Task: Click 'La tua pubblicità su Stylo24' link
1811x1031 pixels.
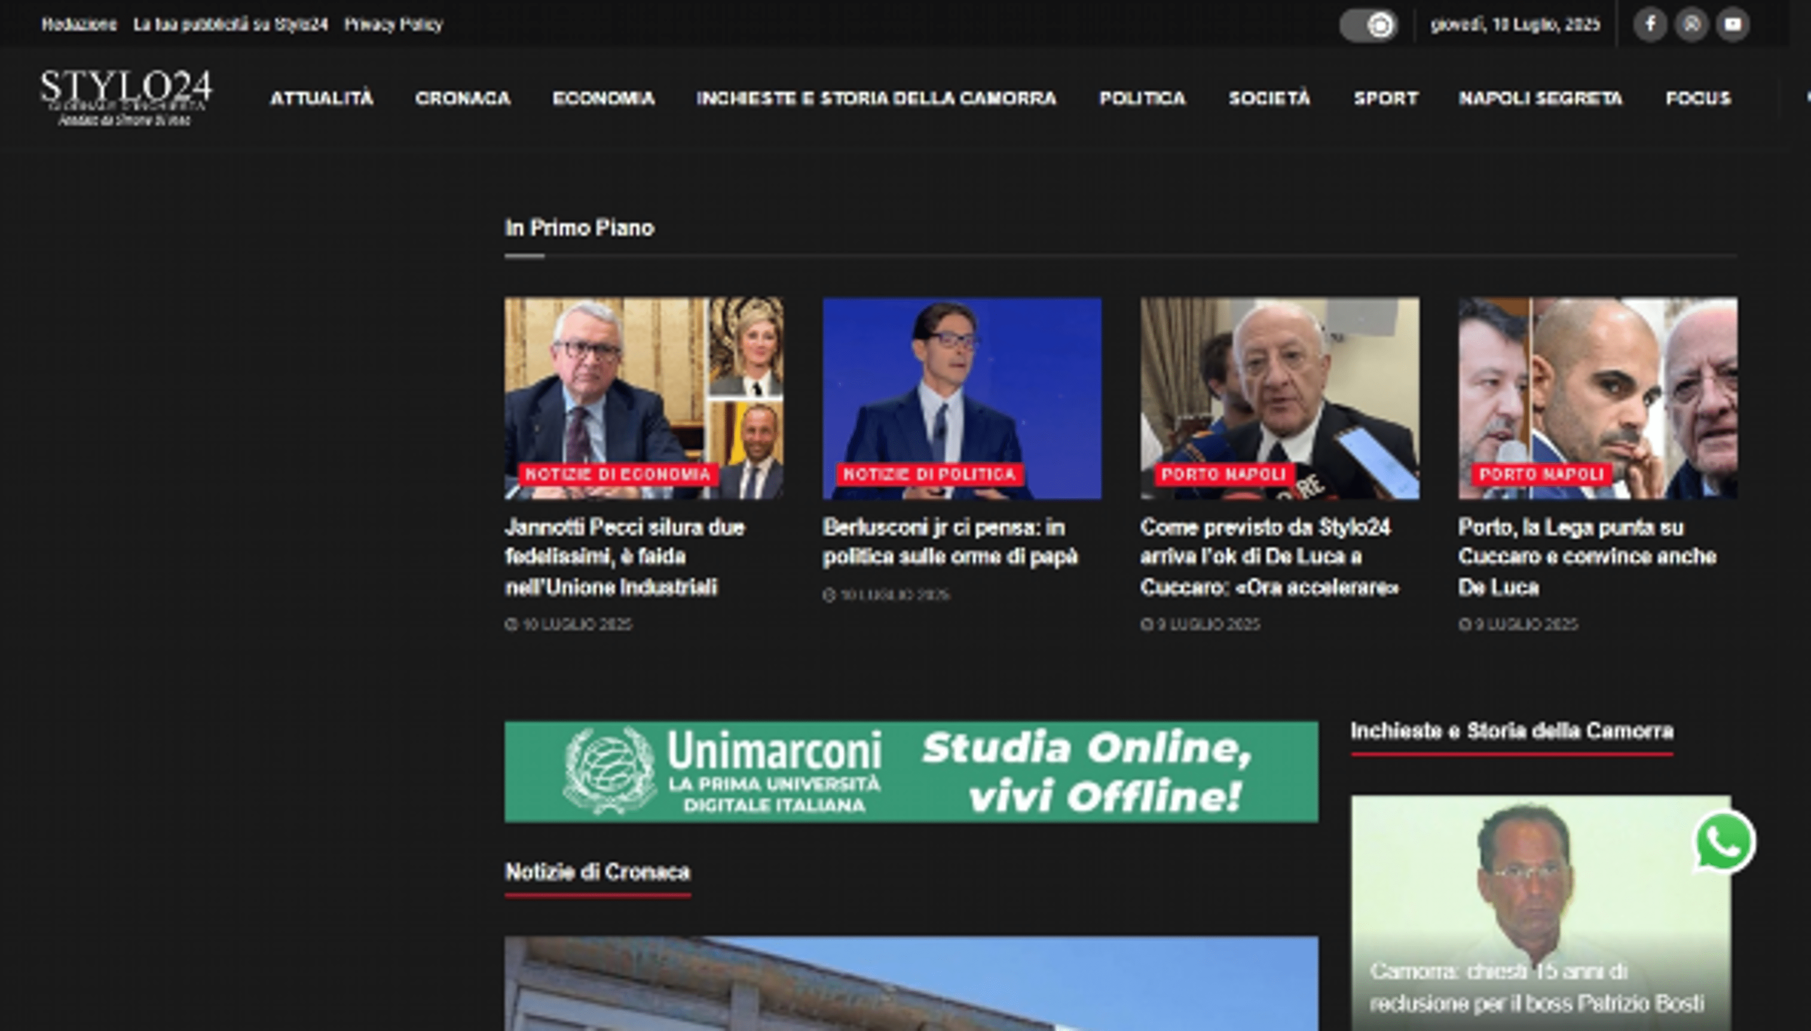Action: click(230, 25)
